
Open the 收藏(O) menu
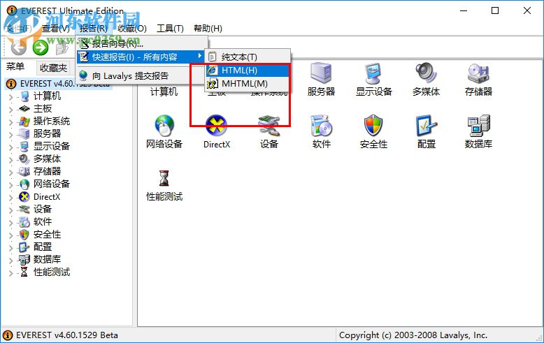point(132,29)
